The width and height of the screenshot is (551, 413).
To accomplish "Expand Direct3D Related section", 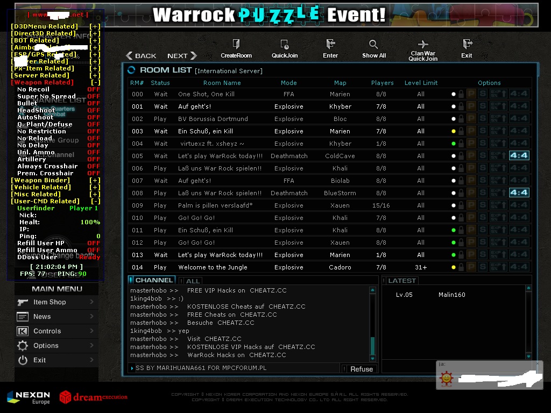I will (x=95, y=33).
